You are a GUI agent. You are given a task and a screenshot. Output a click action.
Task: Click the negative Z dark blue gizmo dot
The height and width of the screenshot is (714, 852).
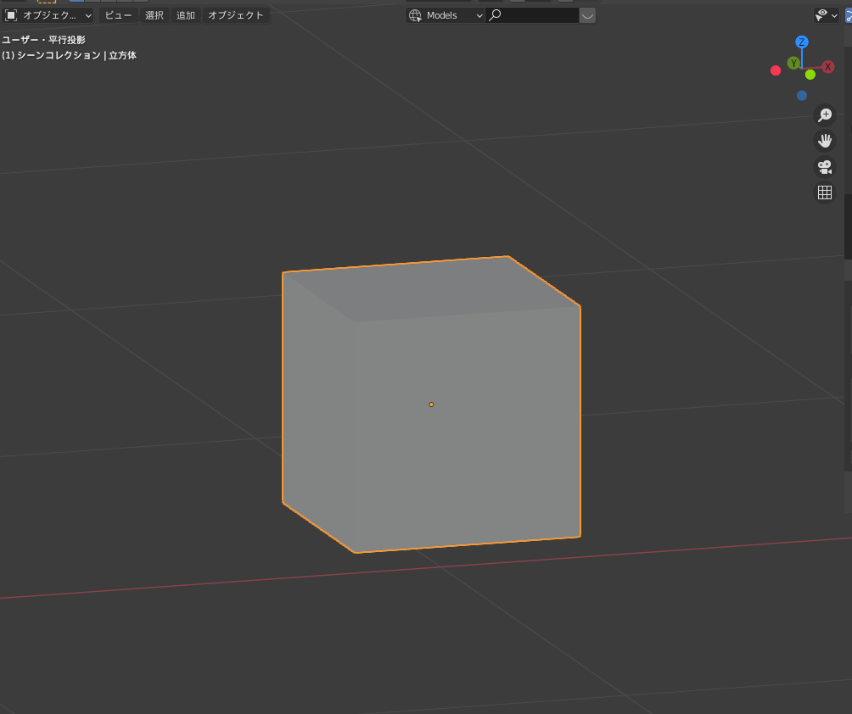coord(801,96)
